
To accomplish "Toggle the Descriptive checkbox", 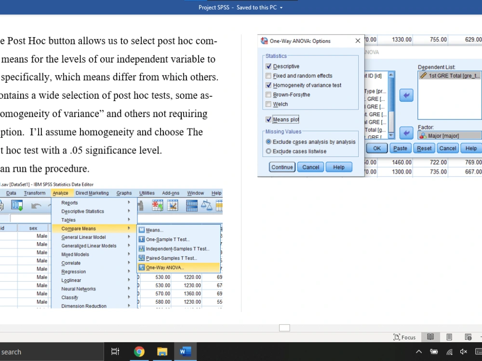I will (268, 66).
